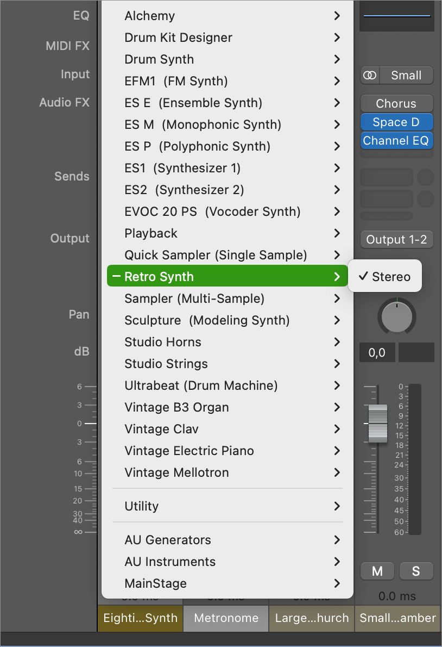
Task: Select the Small...amber channel name
Action: coord(397,618)
